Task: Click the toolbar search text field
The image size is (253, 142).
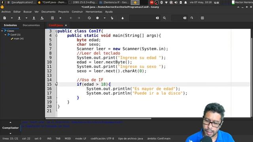Action: tap(142, 18)
